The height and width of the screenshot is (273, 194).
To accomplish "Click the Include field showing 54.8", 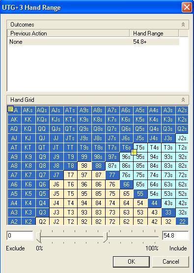I will (175, 236).
